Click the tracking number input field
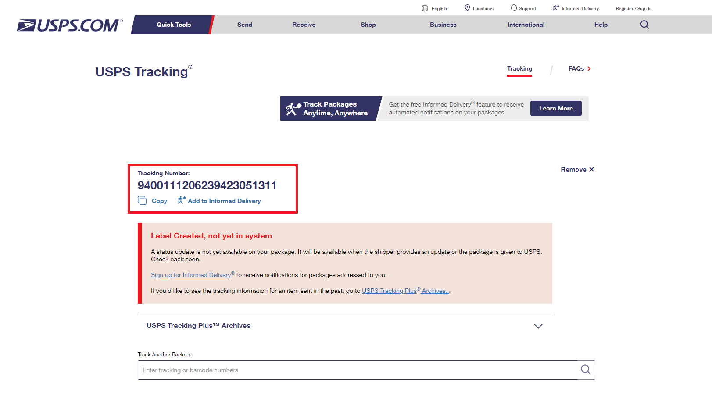Screen dimensions: 712x395 pyautogui.click(x=366, y=370)
